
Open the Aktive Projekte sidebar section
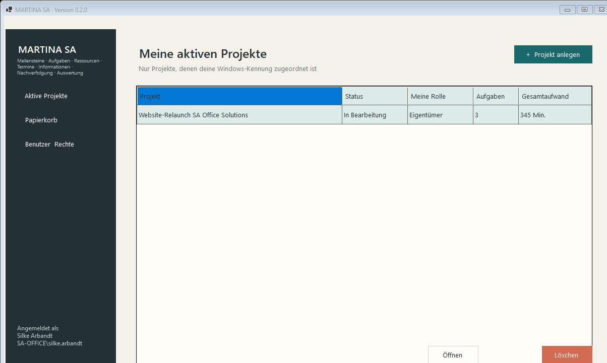click(x=46, y=96)
